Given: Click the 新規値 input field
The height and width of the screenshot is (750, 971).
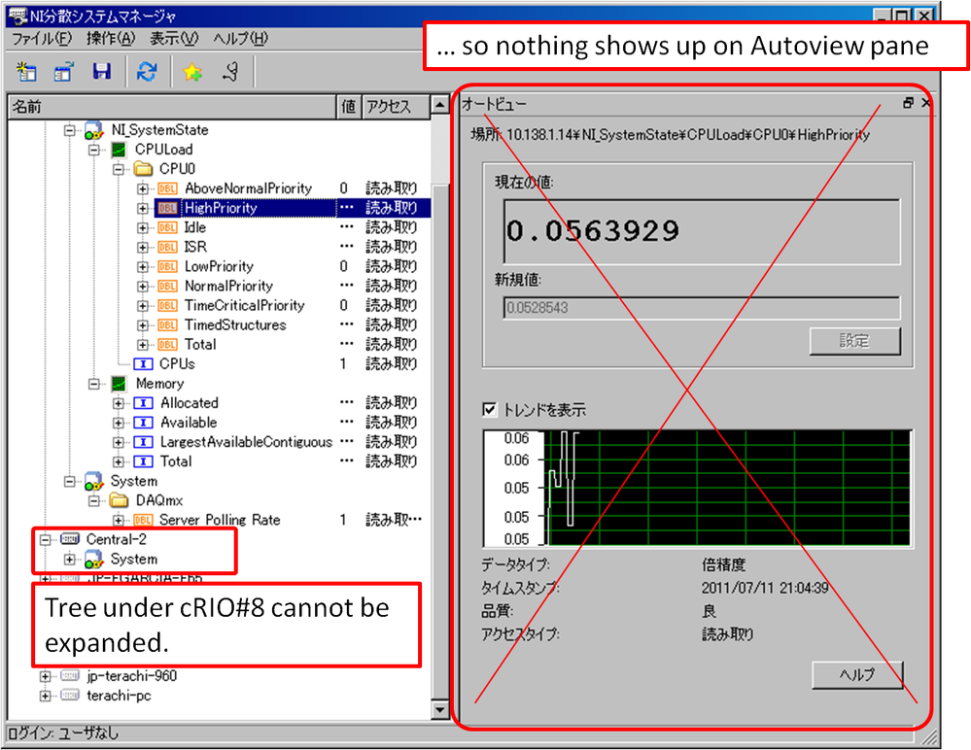Looking at the screenshot, I should coord(702,308).
